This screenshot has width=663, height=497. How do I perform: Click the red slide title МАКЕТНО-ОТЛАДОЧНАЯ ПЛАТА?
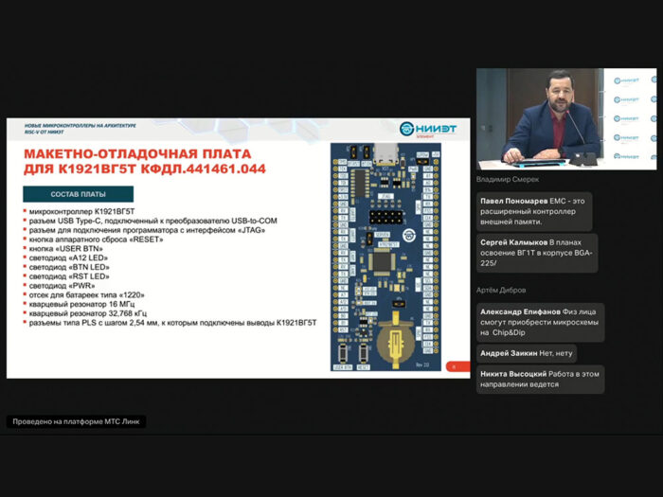pyautogui.click(x=137, y=154)
